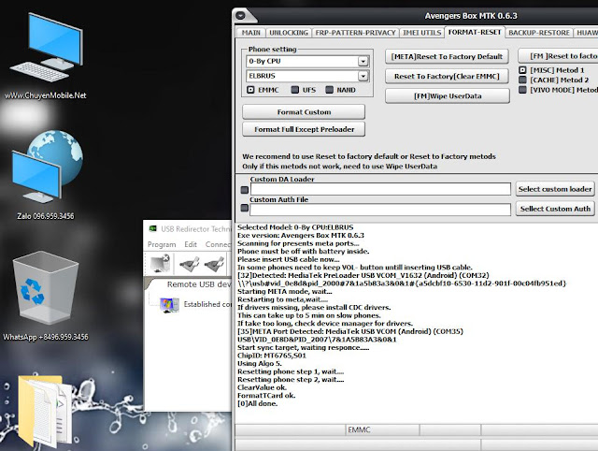Open the HUAW tab at right edge
Image resolution: width=598 pixels, height=451 pixels.
click(586, 33)
